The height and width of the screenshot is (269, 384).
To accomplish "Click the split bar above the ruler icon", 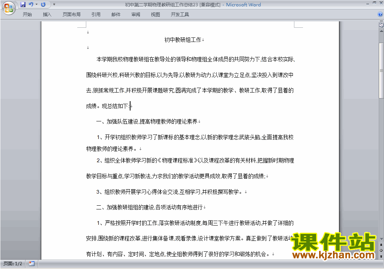I will [381, 21].
